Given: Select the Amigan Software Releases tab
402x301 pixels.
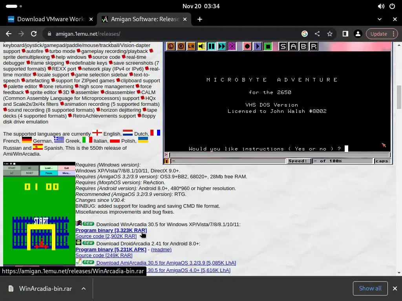Looking at the screenshot, I should click(144, 19).
